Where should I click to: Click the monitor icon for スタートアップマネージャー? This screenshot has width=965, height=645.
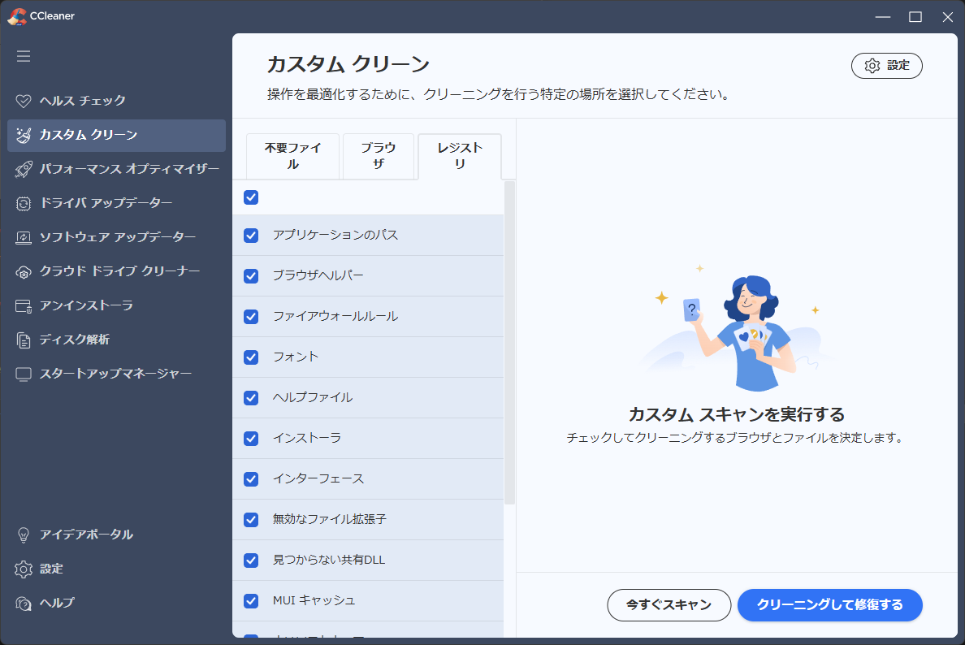click(x=24, y=374)
